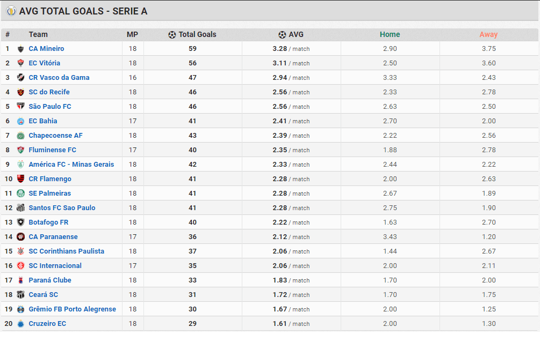Click the 1.61 / match average for Cruzeiro EC
The width and height of the screenshot is (540, 342).
click(x=291, y=323)
